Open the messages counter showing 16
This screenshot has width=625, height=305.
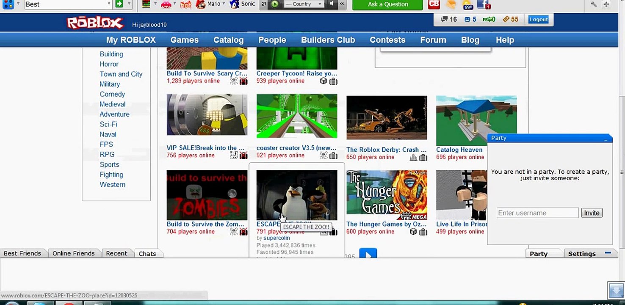(449, 19)
